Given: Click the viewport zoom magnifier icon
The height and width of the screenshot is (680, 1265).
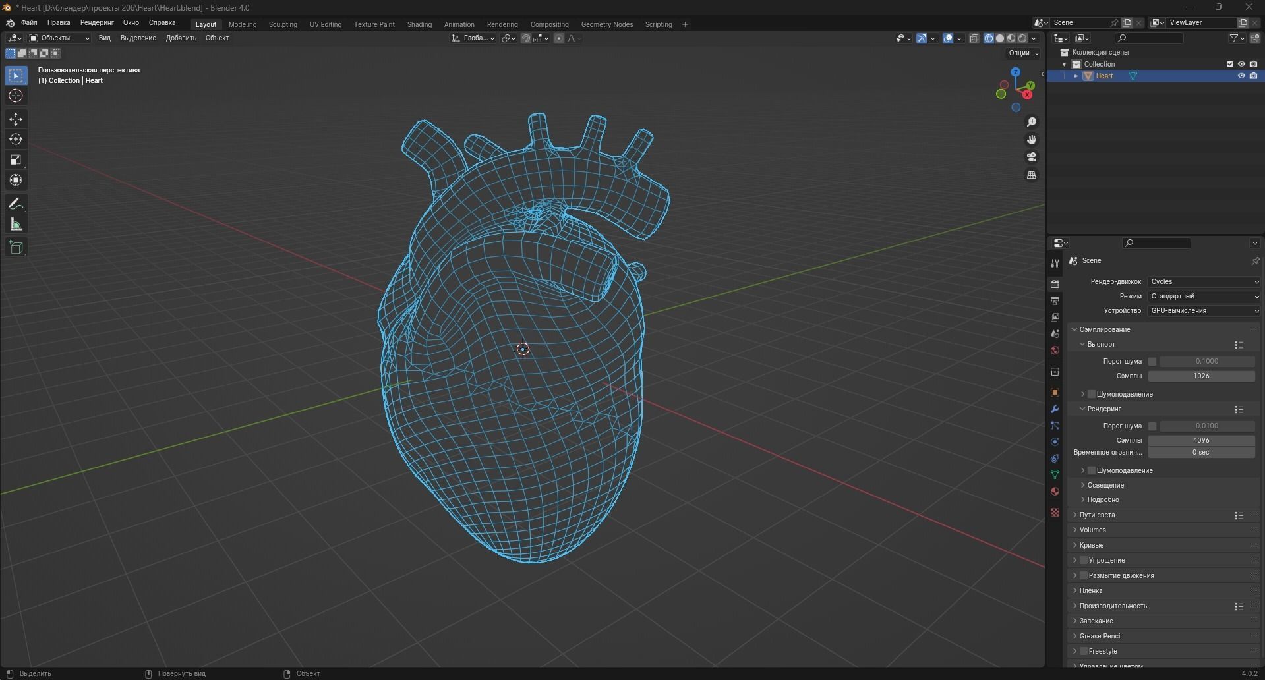Looking at the screenshot, I should [x=1032, y=122].
